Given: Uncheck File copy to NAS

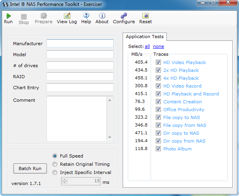Looking at the screenshot, I should 158,117.
